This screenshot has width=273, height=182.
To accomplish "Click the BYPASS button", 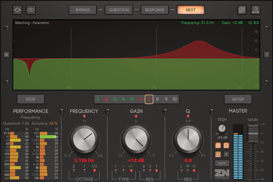I will [x=83, y=10].
